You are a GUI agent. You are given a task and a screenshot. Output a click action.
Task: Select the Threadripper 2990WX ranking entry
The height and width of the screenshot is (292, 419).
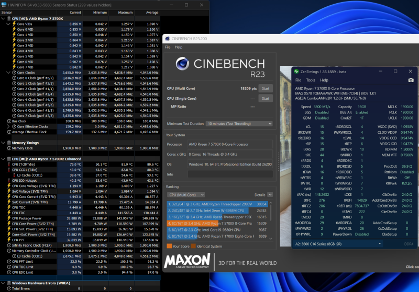[217, 204]
